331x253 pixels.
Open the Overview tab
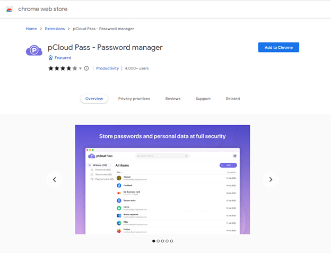pos(94,99)
